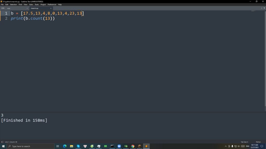Go to previous tab with left arrow
This screenshot has width=266, height=149.
click(2, 8)
